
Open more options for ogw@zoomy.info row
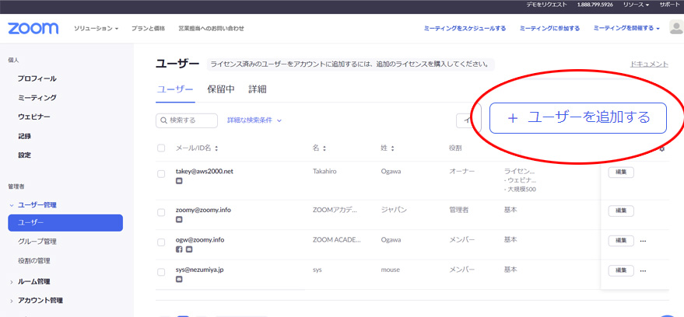click(x=643, y=240)
